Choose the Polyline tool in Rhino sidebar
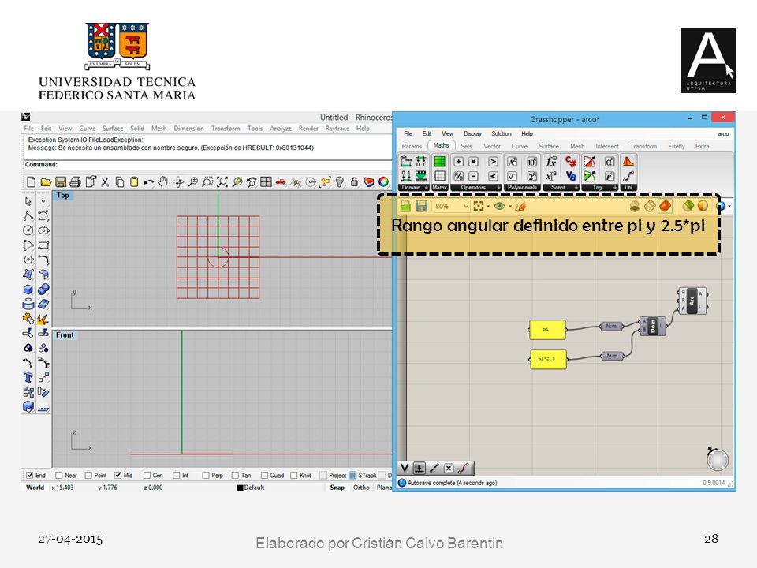 pyautogui.click(x=28, y=216)
